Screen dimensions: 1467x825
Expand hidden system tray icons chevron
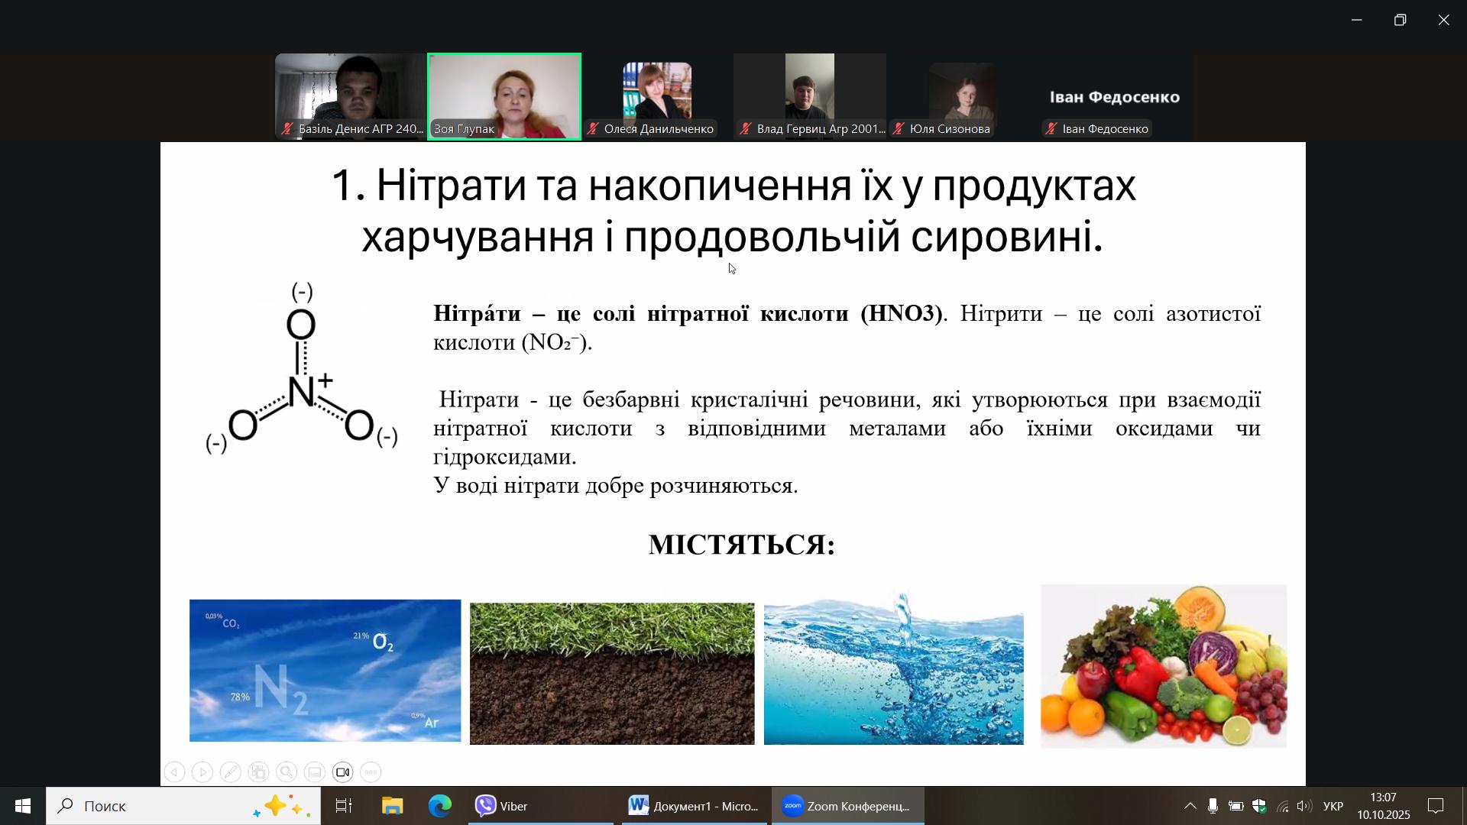coord(1190,806)
